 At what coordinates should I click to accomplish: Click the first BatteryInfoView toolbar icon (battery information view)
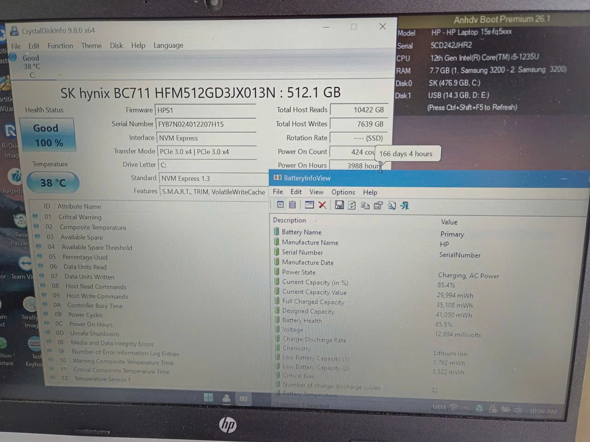tap(280, 205)
